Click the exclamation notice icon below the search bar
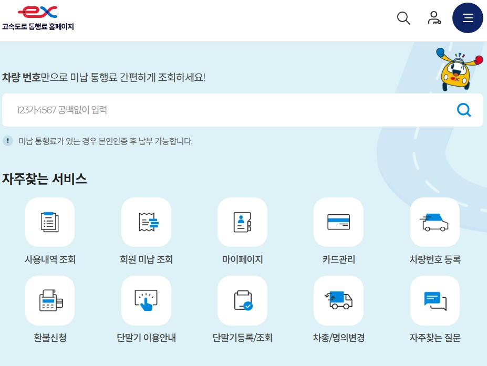487x366 pixels. [x=8, y=141]
